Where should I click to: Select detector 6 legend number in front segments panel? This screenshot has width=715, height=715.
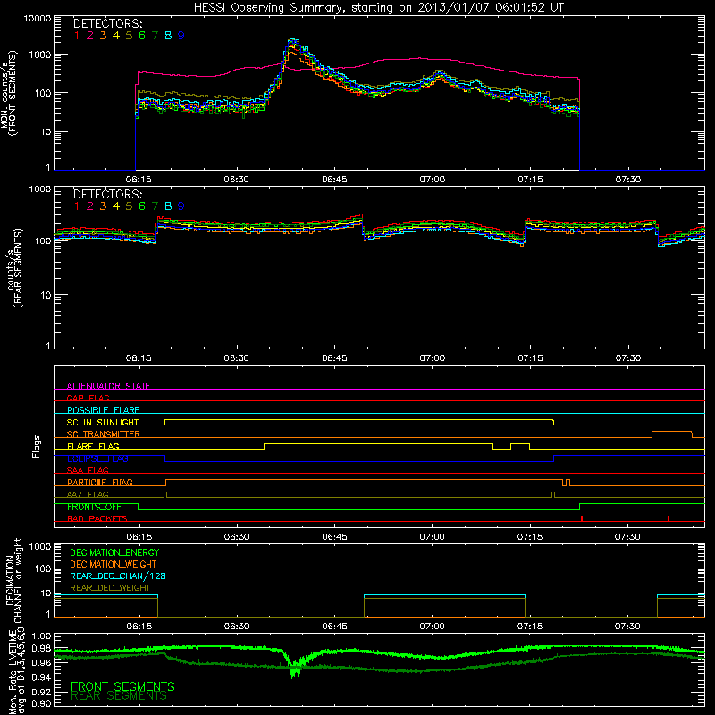[x=142, y=36]
